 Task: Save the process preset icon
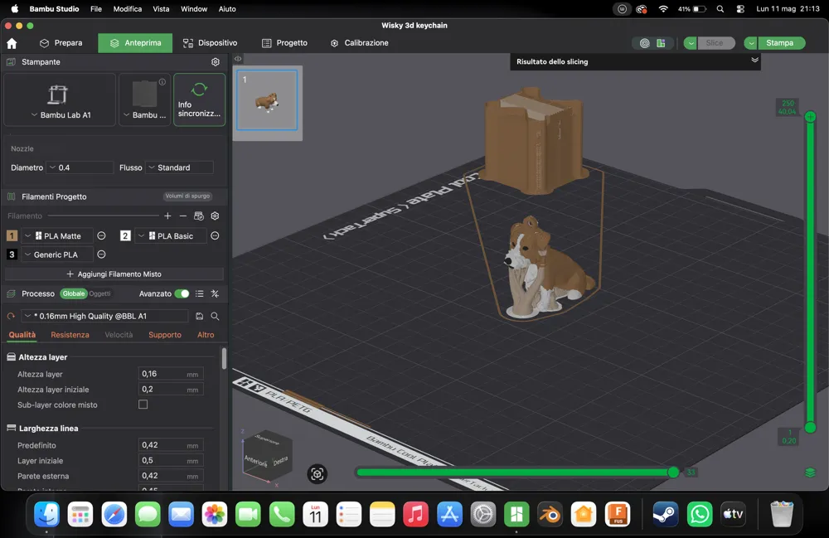(x=199, y=316)
